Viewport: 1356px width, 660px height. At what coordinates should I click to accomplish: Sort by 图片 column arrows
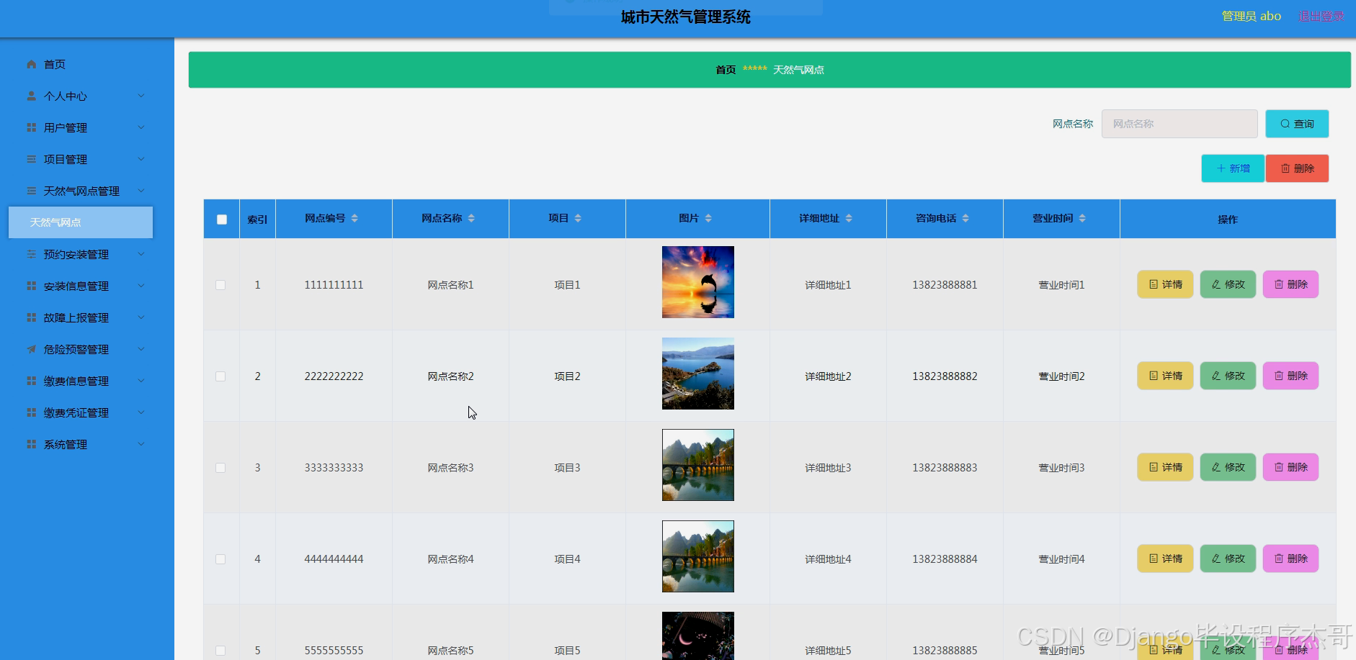708,218
